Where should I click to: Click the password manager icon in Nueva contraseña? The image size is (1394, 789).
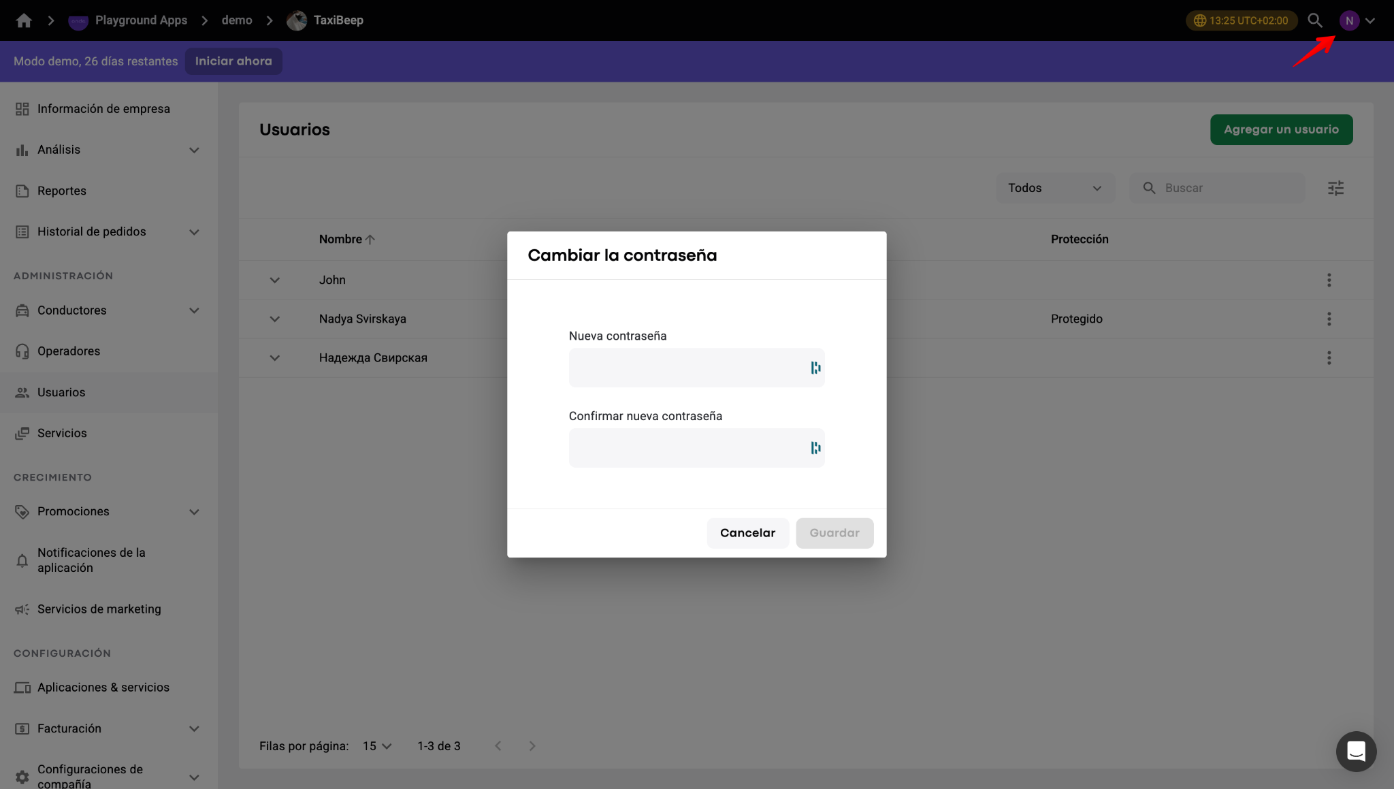tap(815, 368)
